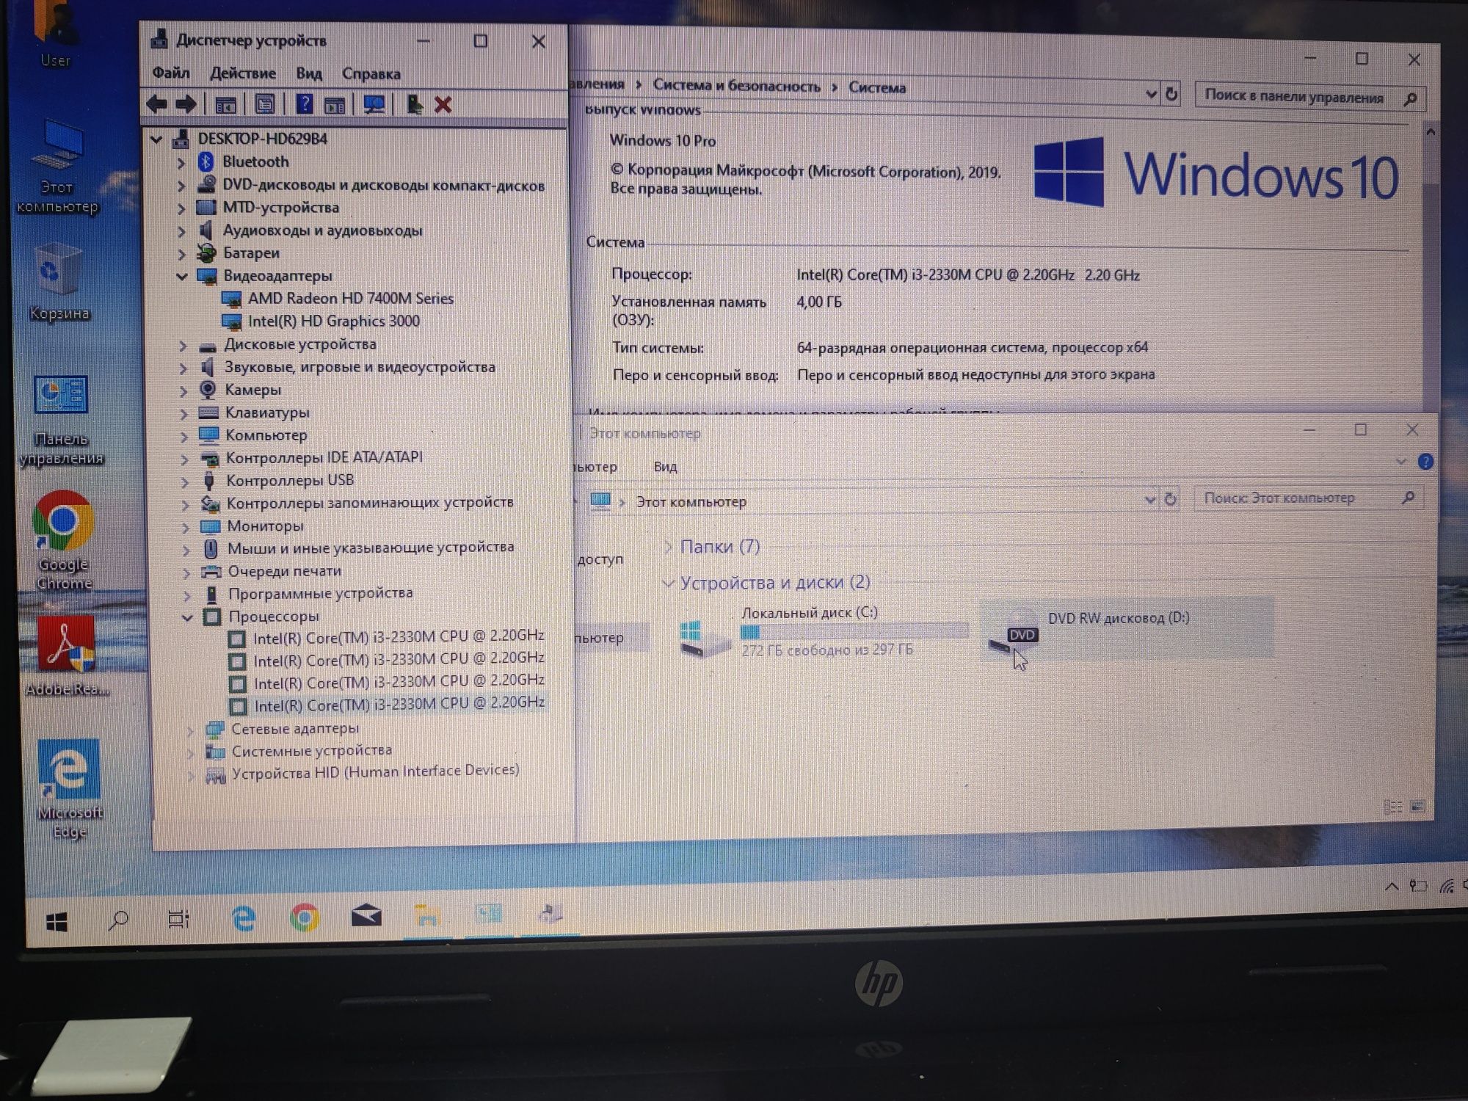Viewport: 1468px width, 1101px height.
Task: Click the Task View taskbar icon
Action: click(x=178, y=919)
